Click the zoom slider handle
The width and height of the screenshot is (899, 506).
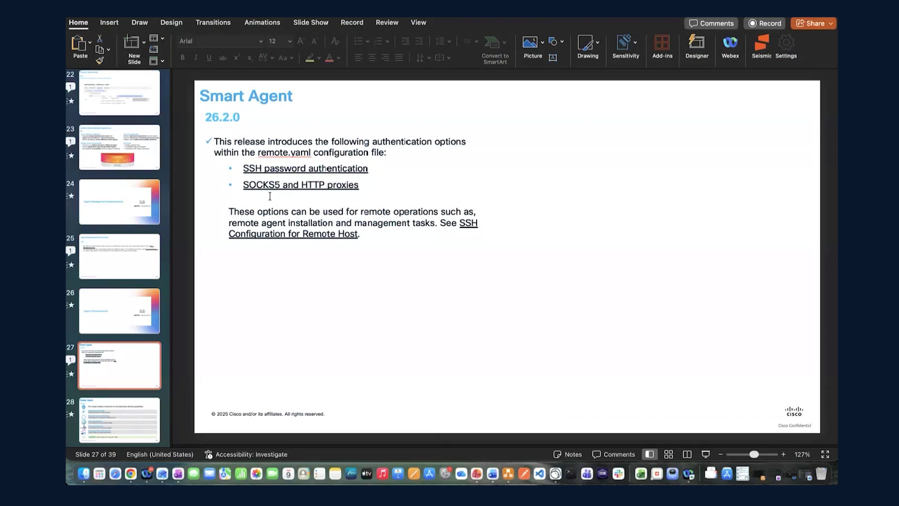pos(754,454)
